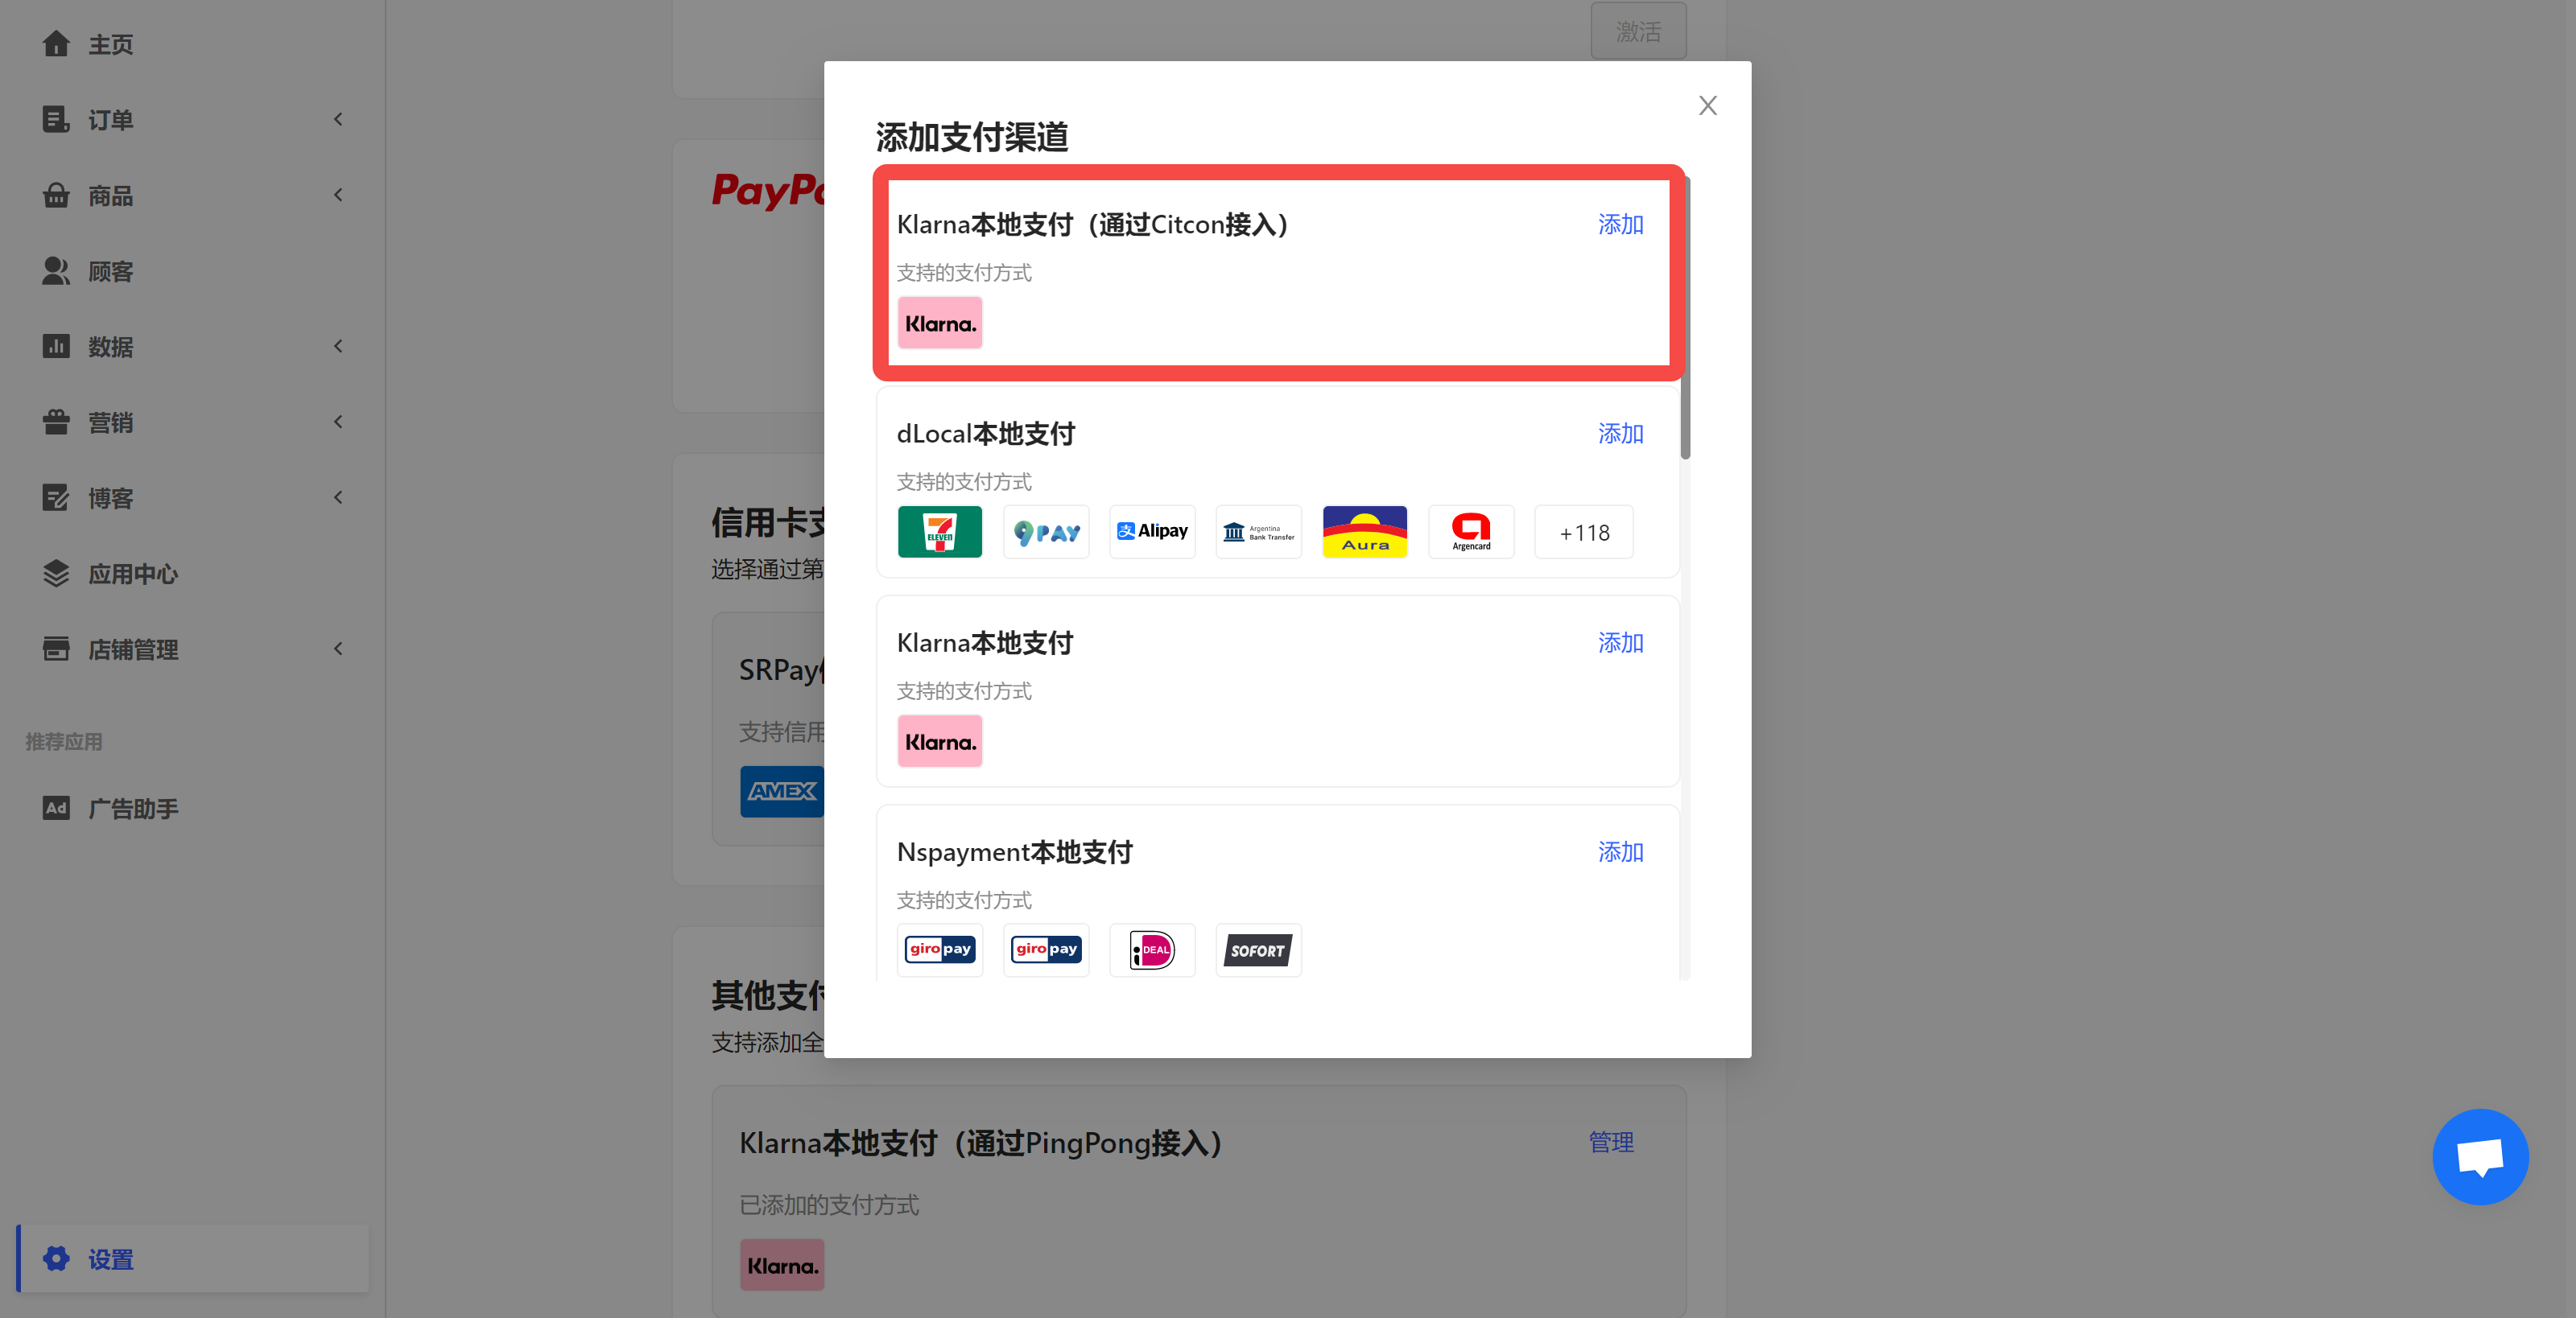This screenshot has height=1318, width=2576.
Task: Click the 主页 home icon in sidebar
Action: (x=56, y=44)
